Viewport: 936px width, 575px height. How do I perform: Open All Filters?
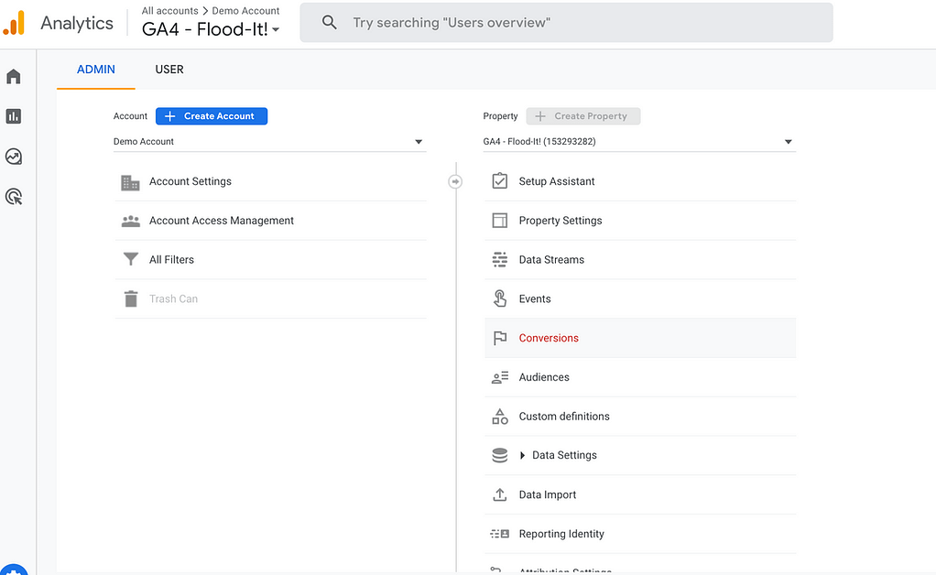click(270, 259)
